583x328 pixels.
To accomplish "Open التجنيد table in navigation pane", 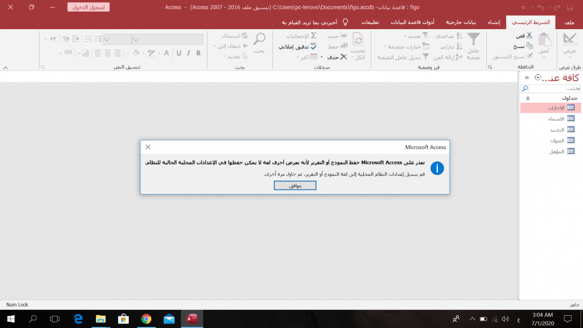I will tap(551, 130).
